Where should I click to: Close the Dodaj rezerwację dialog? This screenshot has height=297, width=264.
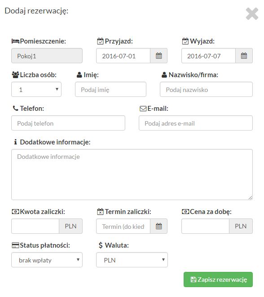[x=252, y=13]
